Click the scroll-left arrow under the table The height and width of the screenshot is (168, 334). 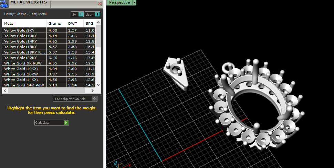5,91
